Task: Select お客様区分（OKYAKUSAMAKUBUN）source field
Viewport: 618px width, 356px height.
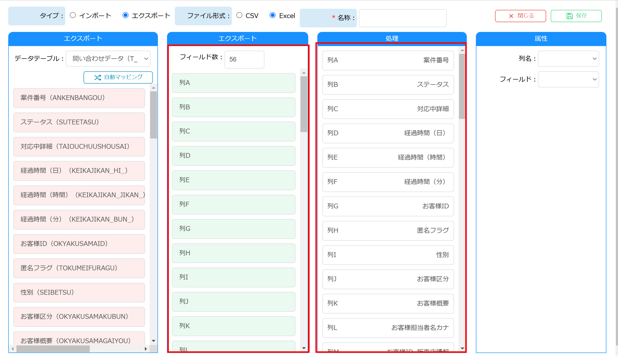Action: [x=79, y=317]
